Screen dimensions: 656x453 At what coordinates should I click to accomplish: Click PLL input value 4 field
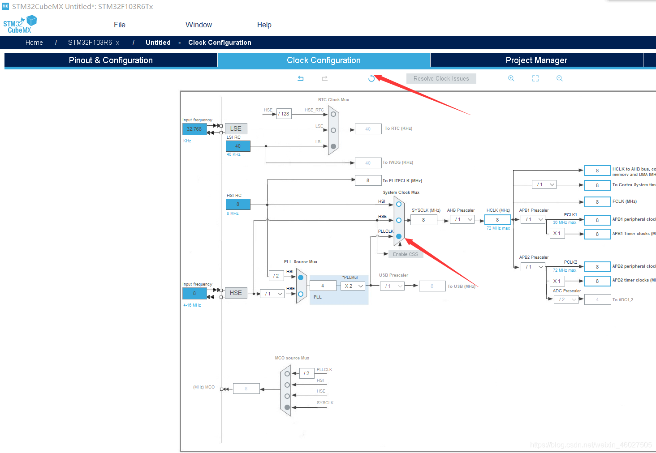(x=323, y=286)
